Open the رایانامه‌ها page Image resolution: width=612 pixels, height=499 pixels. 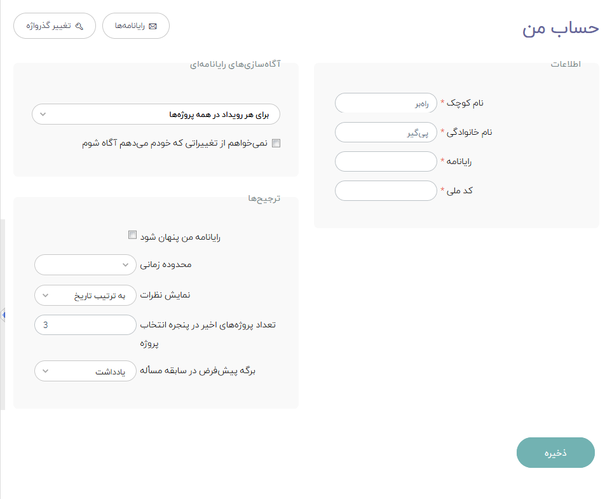click(136, 26)
